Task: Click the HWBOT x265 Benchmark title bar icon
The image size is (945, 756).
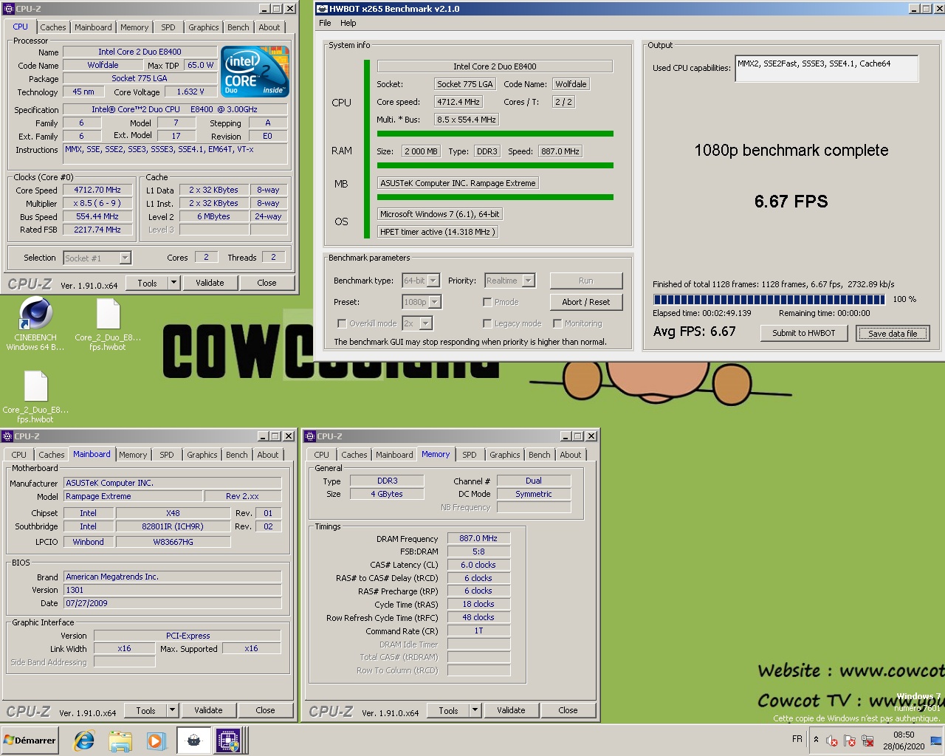Action: [322, 9]
